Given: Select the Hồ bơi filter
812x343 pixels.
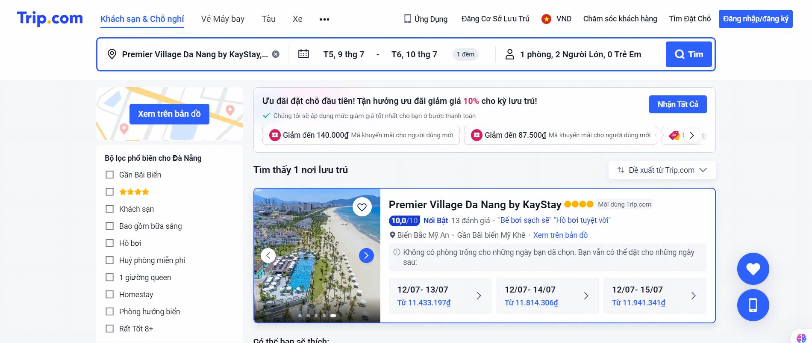Looking at the screenshot, I should (110, 243).
